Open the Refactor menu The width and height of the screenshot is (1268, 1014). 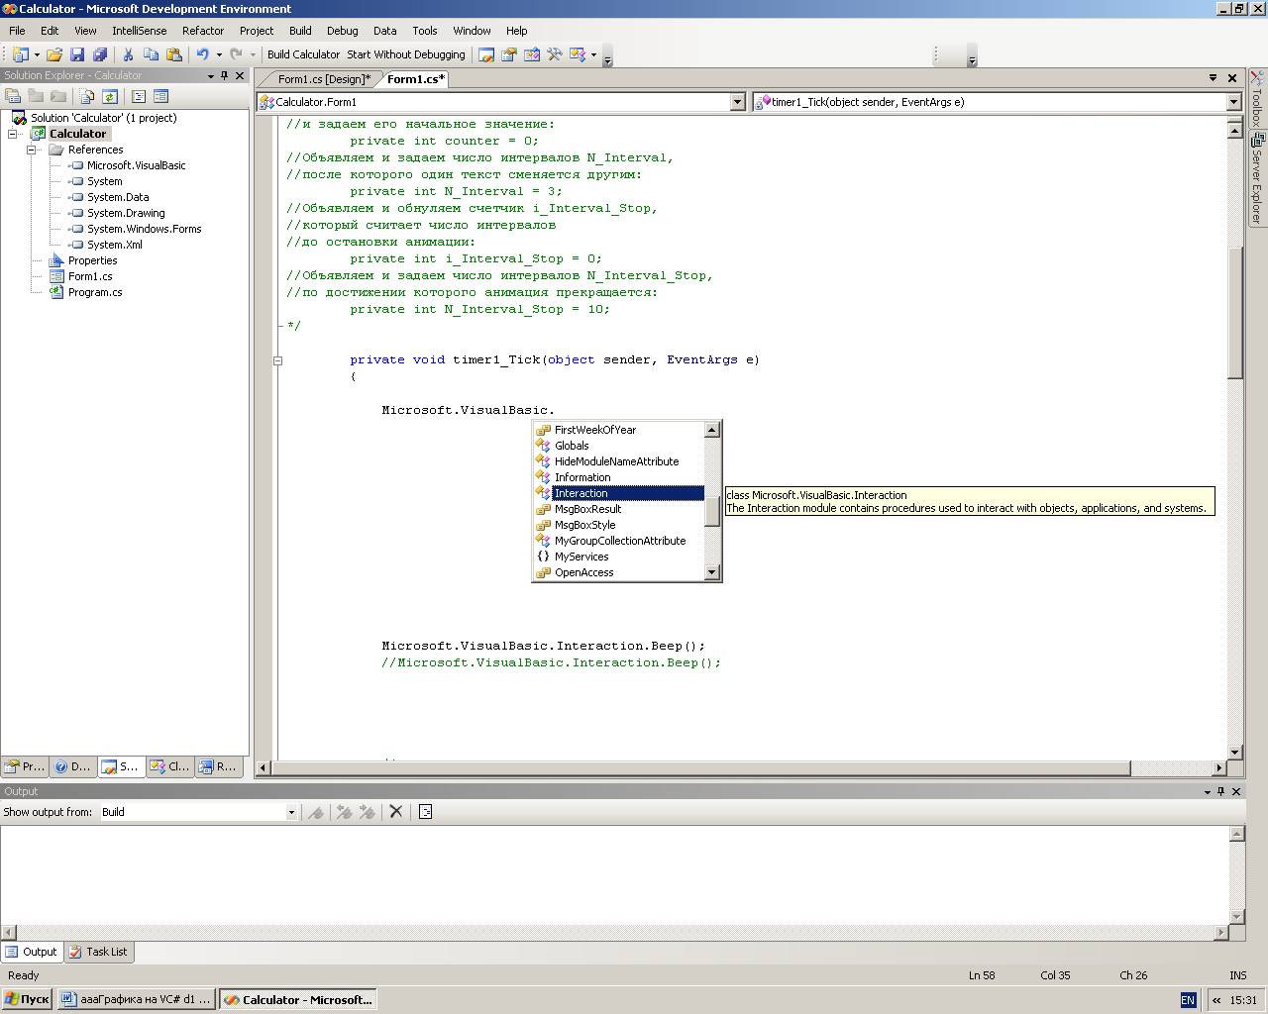point(202,31)
